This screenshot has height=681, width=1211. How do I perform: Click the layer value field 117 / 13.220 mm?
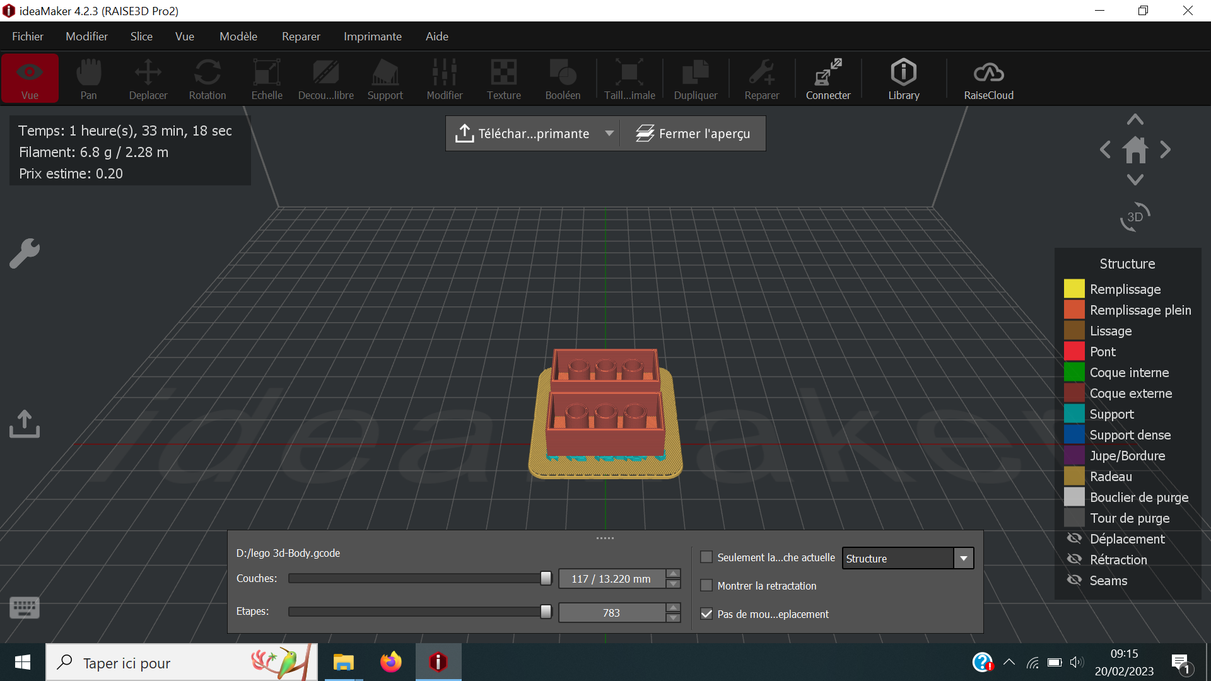pos(612,579)
